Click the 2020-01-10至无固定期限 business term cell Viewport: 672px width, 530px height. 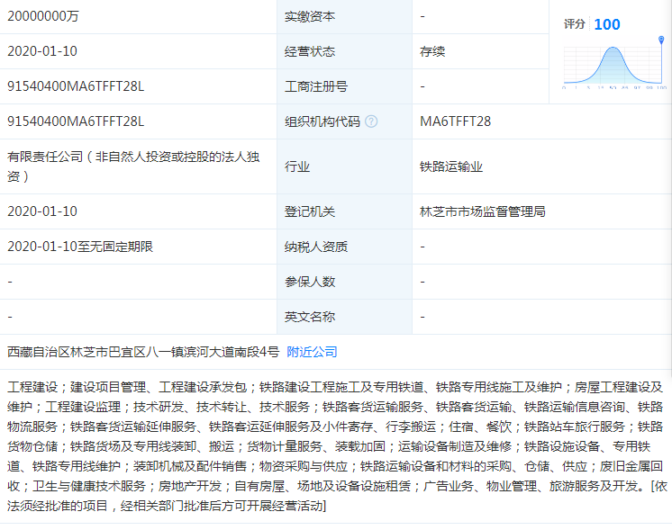coord(79,246)
